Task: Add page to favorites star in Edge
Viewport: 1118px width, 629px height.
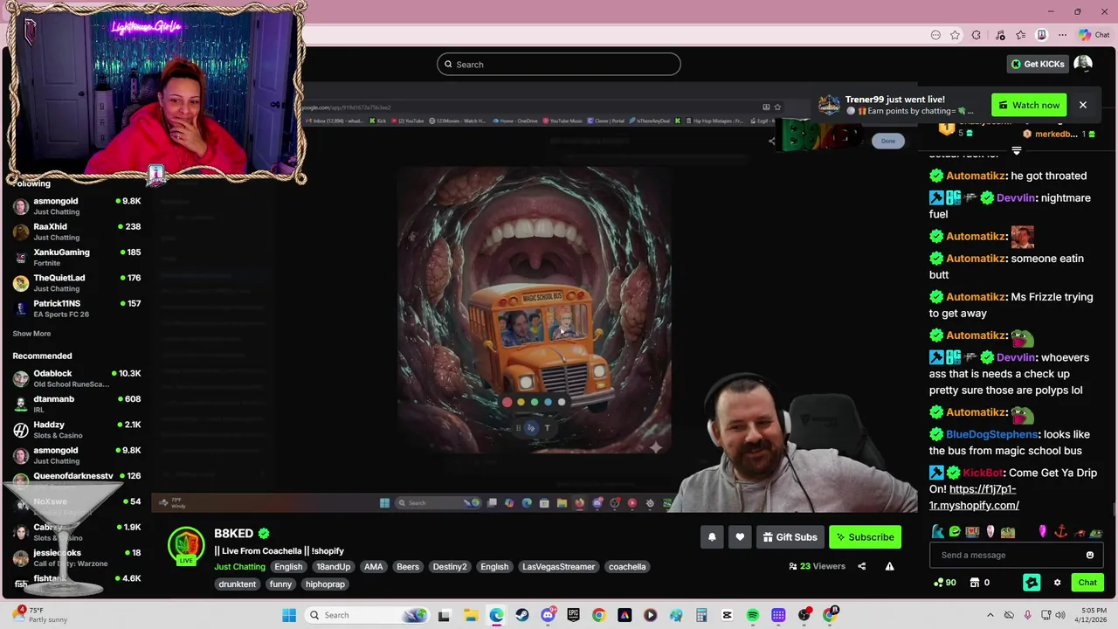Action: pyautogui.click(x=956, y=35)
